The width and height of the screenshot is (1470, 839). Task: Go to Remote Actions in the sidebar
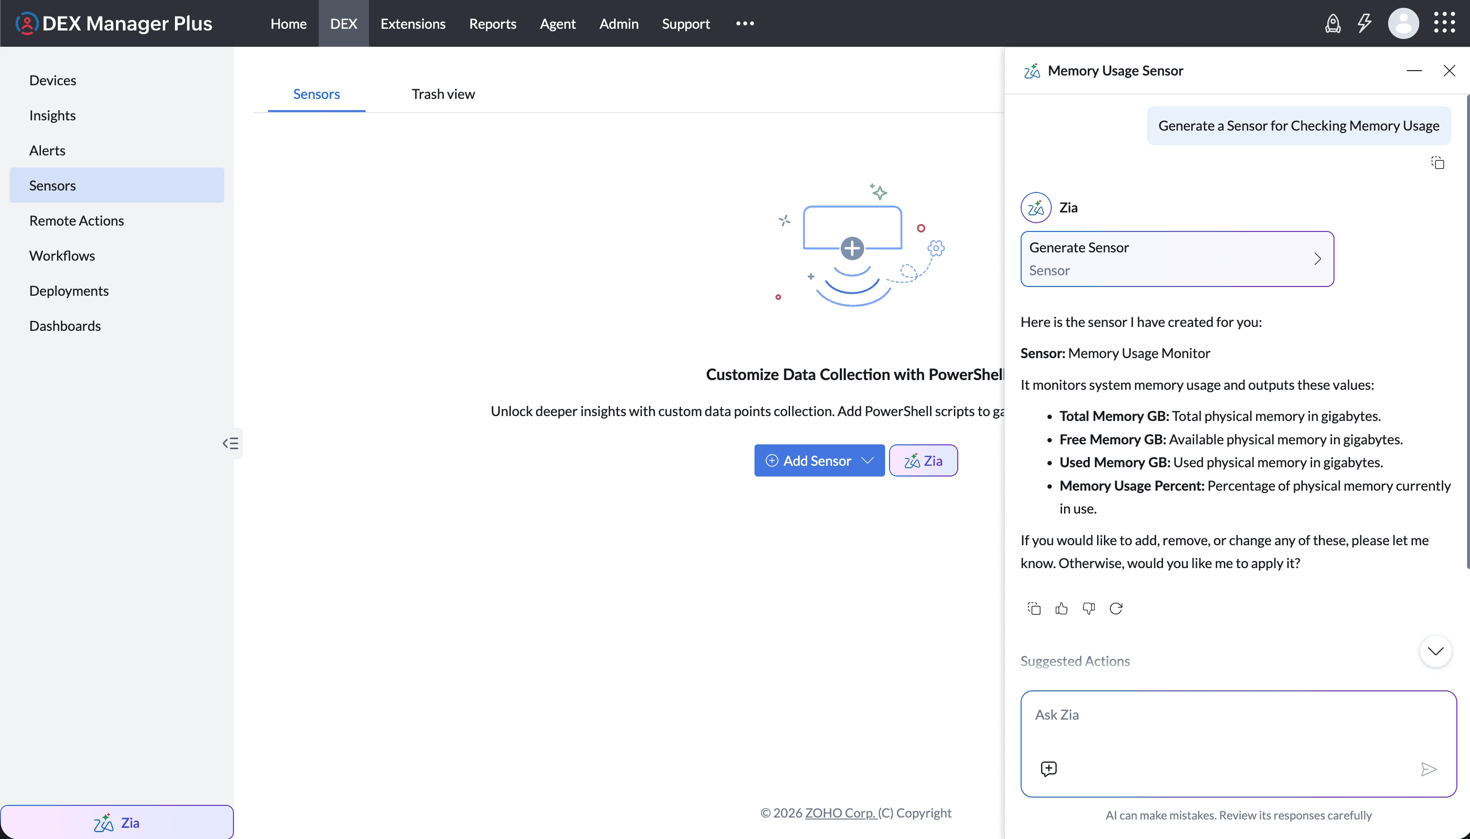coord(117,221)
